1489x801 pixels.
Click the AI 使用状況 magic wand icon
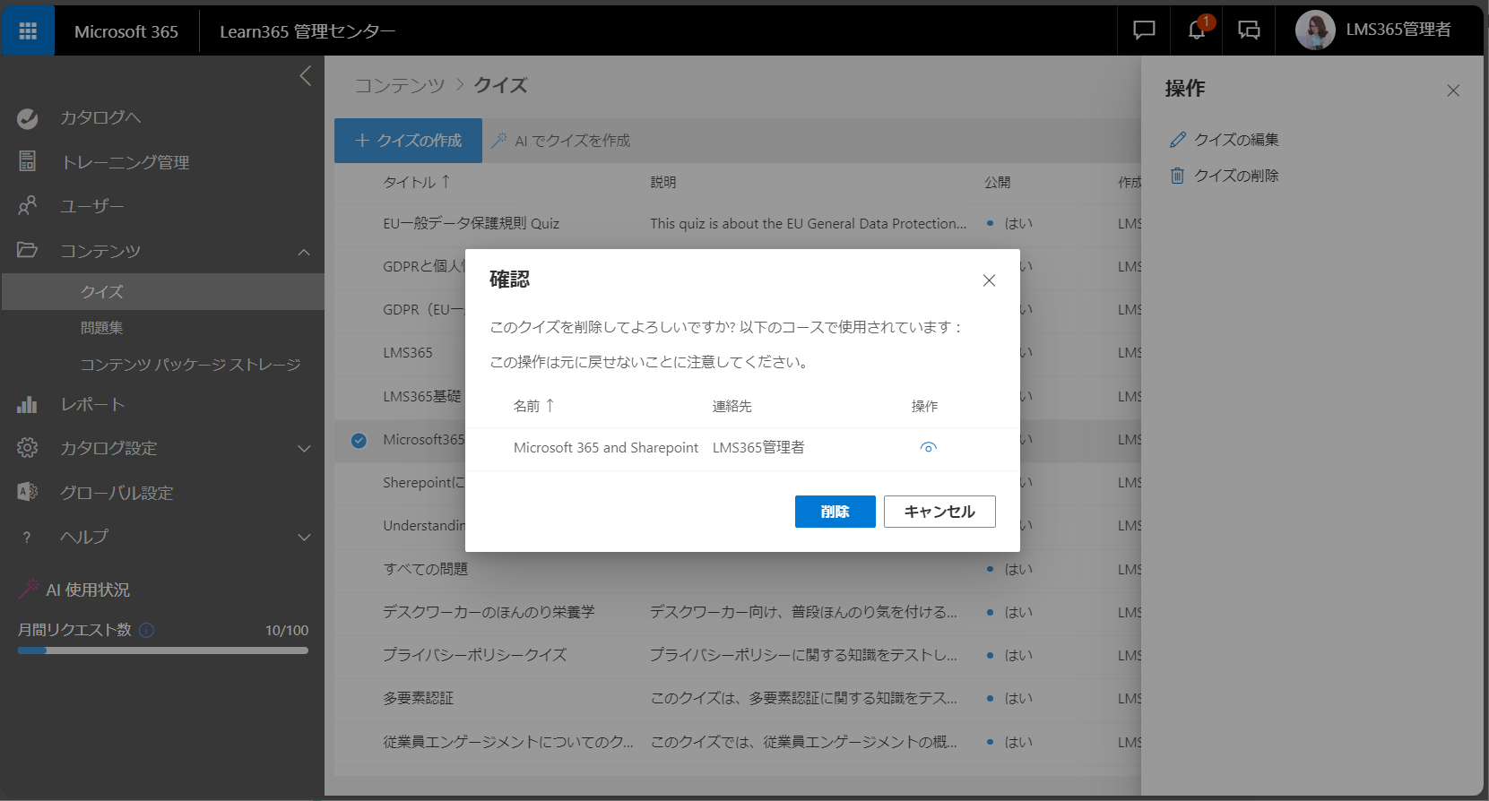[30, 589]
